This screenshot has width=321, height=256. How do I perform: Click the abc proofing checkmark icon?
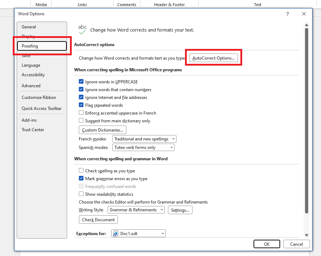[82, 29]
